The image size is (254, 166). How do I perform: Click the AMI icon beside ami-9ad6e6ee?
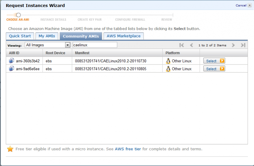click(x=11, y=68)
